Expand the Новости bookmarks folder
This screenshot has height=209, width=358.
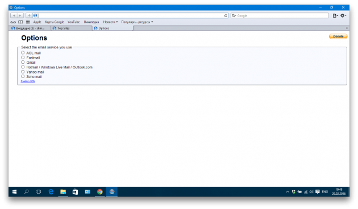(x=110, y=22)
